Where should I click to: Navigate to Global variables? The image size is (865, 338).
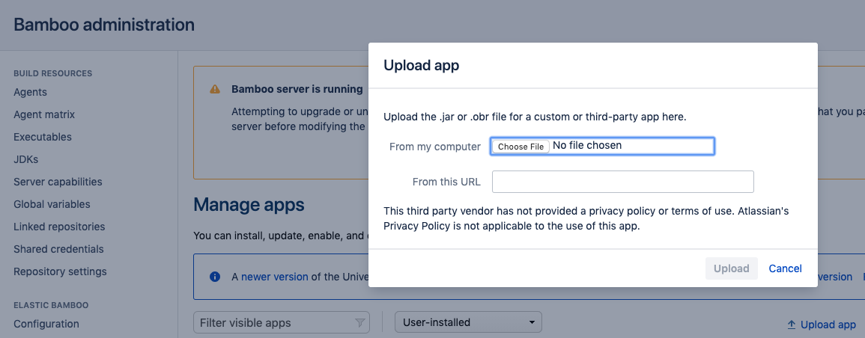52,204
